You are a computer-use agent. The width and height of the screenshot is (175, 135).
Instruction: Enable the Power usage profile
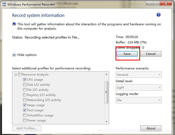[25, 120]
